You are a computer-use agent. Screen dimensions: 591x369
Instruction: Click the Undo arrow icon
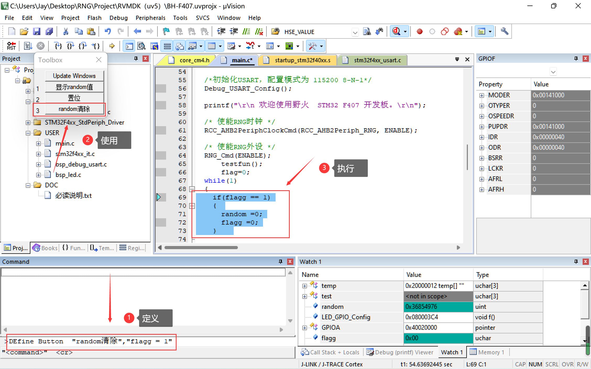pyautogui.click(x=108, y=32)
